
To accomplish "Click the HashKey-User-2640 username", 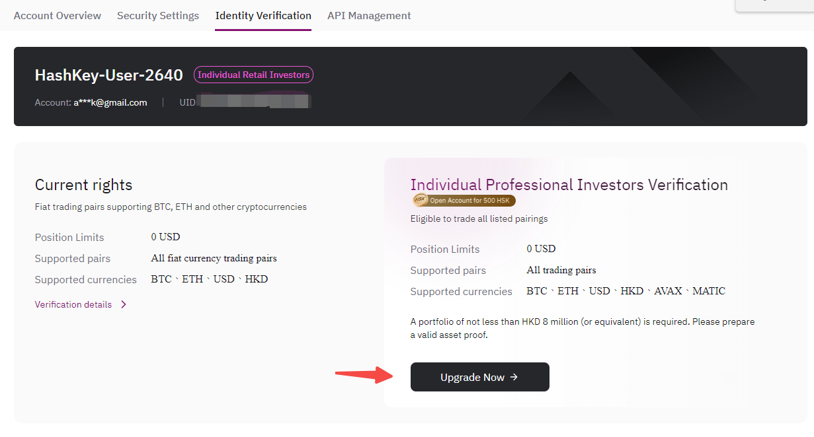I will pos(108,75).
